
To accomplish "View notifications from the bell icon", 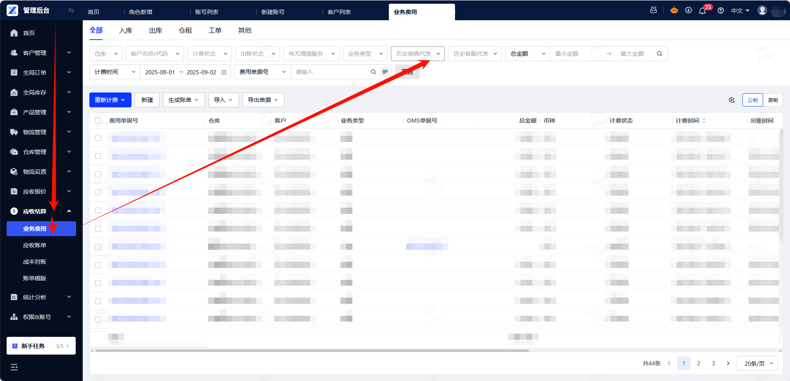I will [x=702, y=11].
